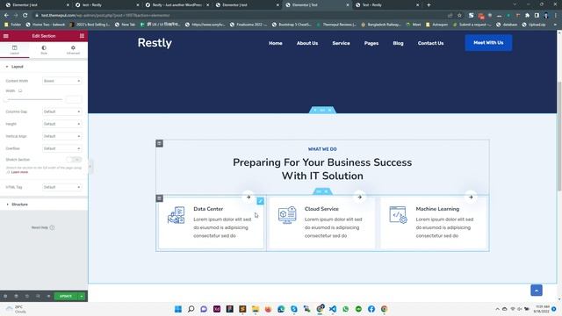This screenshot has height=316, width=562.
Task: Click the Cloud Service title
Action: point(321,209)
